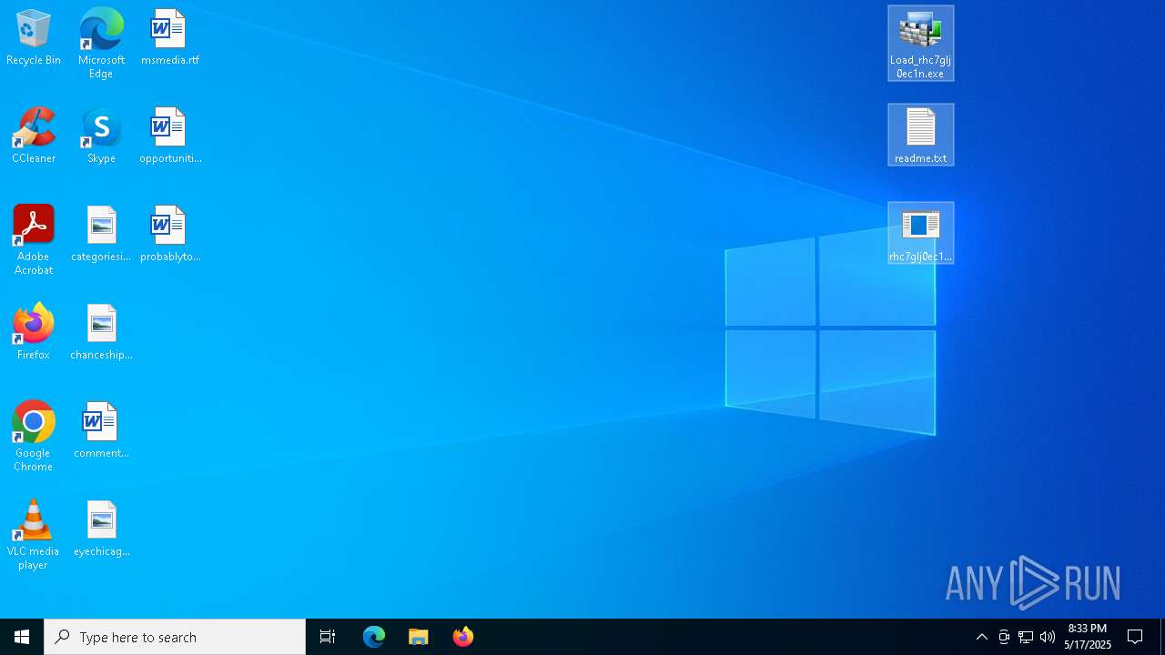Select the chanceship... image file icon
The height and width of the screenshot is (655, 1165).
pyautogui.click(x=101, y=333)
